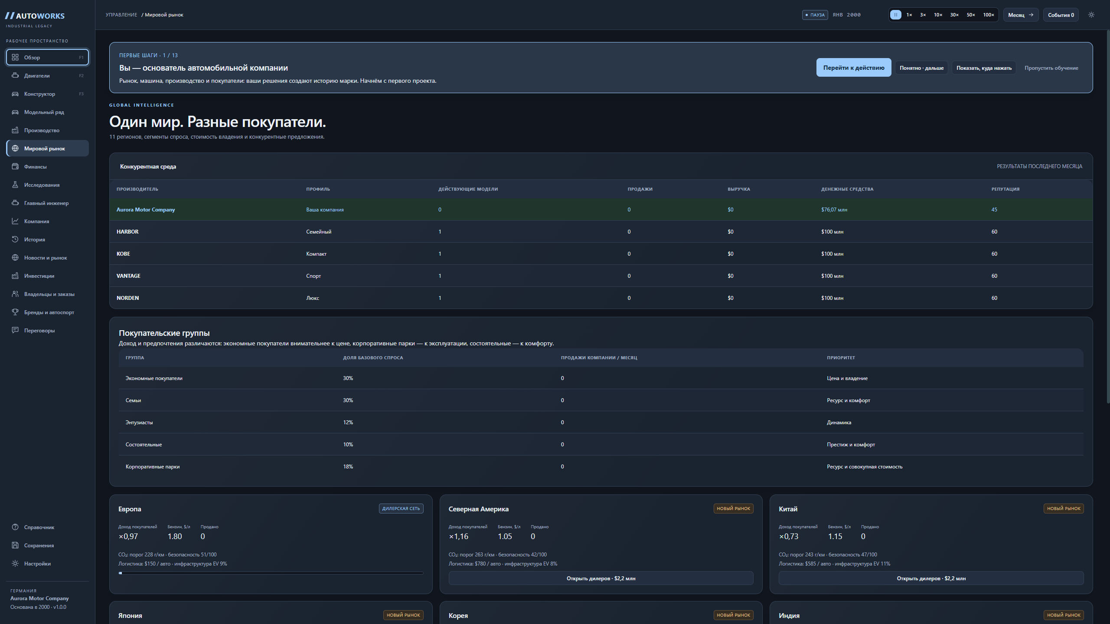Skip tutorial via Пропустить обучение
Viewport: 1110px width, 624px height.
tap(1051, 68)
